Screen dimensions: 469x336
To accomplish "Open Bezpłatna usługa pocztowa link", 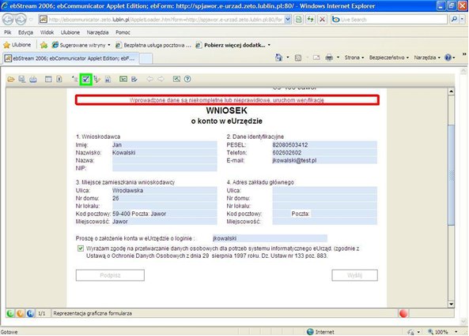I will point(153,45).
